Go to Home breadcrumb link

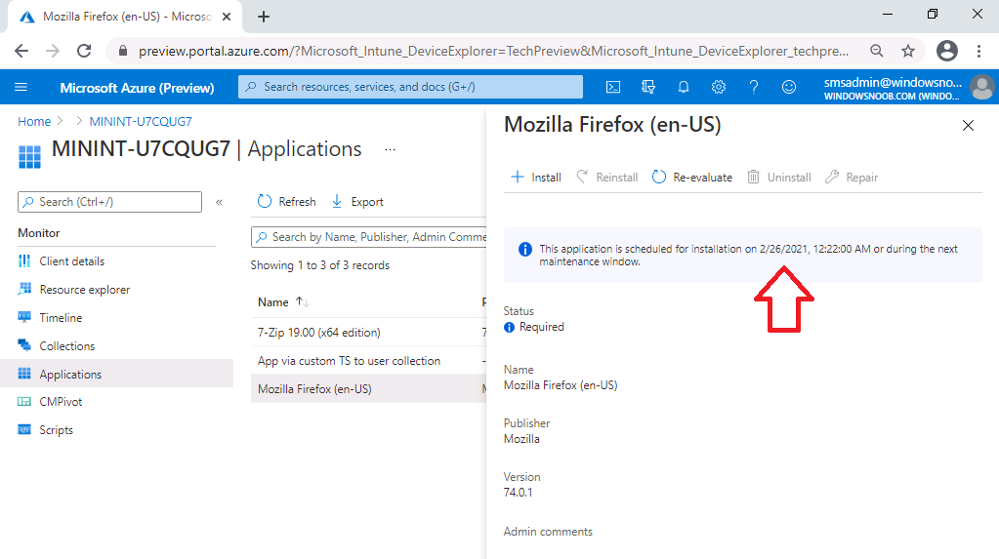pos(34,121)
